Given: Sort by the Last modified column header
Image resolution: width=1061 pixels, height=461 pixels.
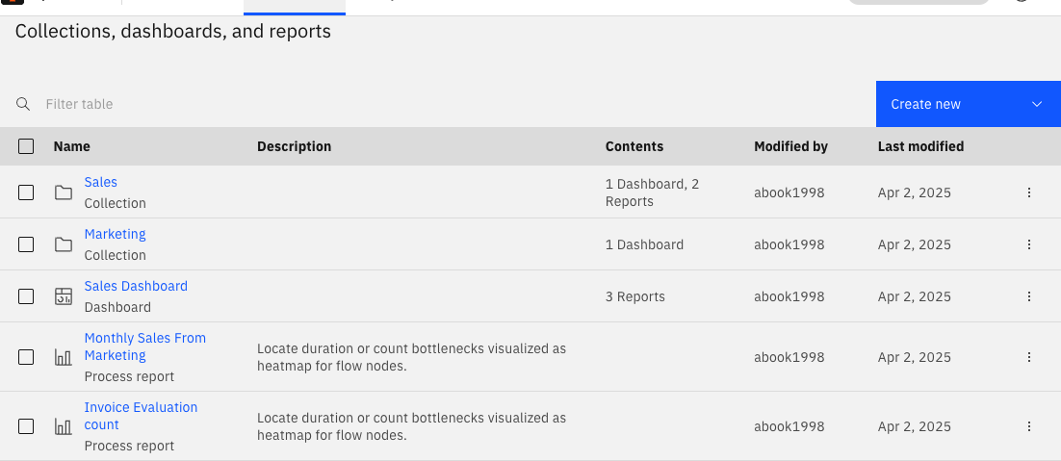Looking at the screenshot, I should point(920,146).
